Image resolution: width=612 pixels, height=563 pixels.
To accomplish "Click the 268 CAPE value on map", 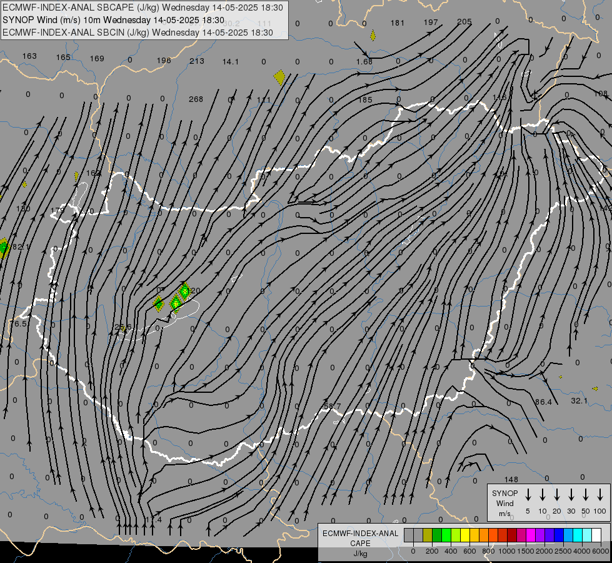I will 196,99.
